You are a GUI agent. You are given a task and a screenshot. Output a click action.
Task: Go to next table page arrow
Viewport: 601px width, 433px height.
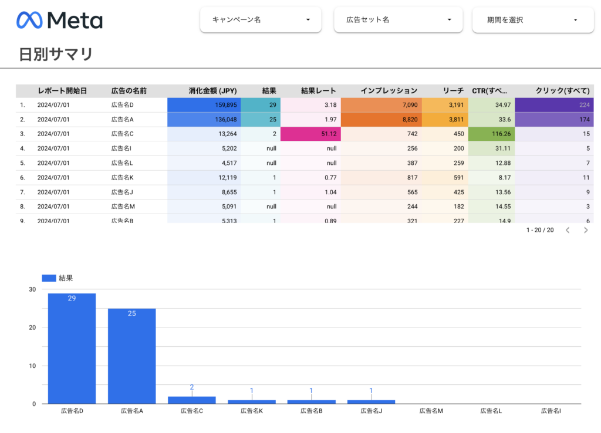[x=585, y=231]
